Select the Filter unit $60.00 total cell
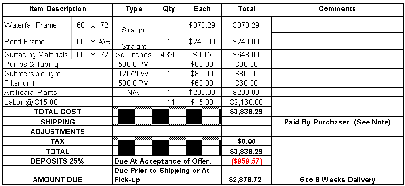 [x=246, y=83]
